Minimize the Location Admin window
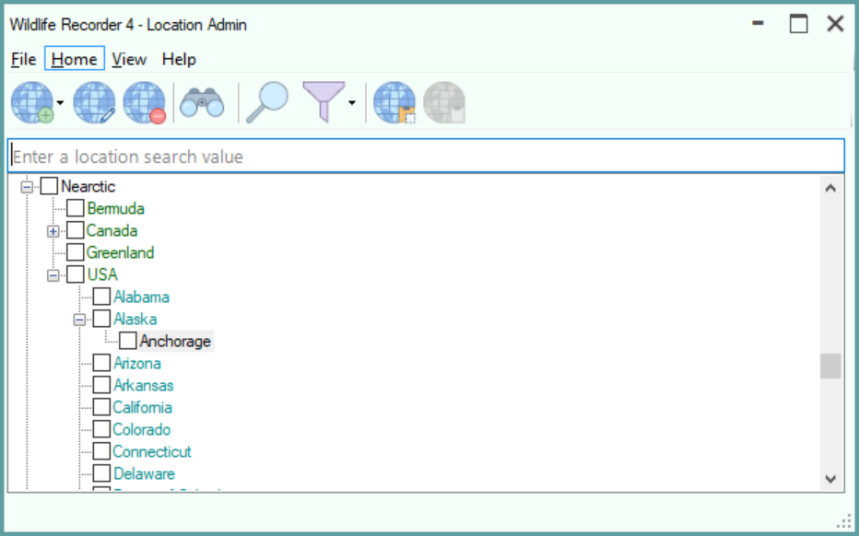 759,24
